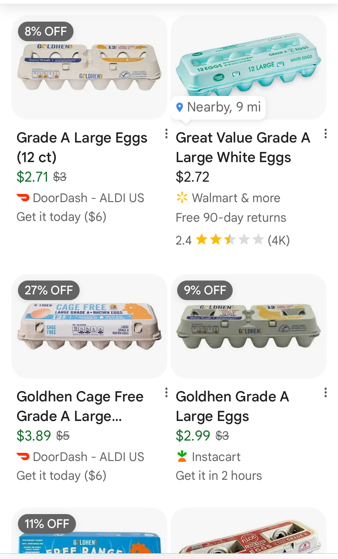Screen dimensions: 338x559
Task: Click the DoorDash logo under $2.71 price
Action: [23, 198]
